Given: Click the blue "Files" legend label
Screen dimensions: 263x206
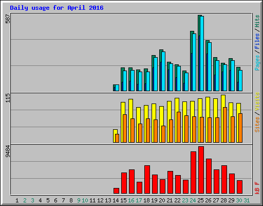Looking at the screenshot, I should [257, 41].
